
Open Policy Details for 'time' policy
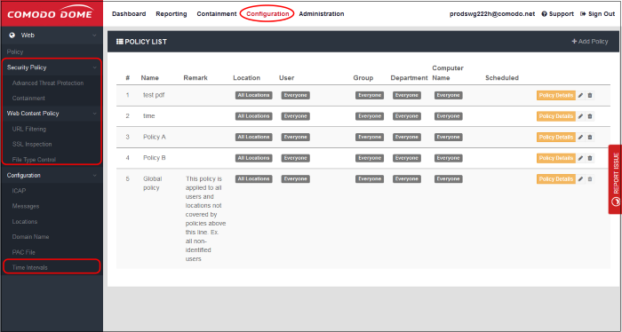click(x=556, y=116)
